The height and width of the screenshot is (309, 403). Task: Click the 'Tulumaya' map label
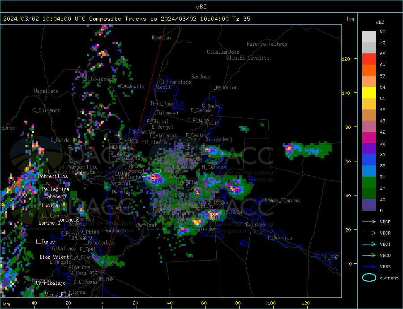pyautogui.click(x=167, y=113)
